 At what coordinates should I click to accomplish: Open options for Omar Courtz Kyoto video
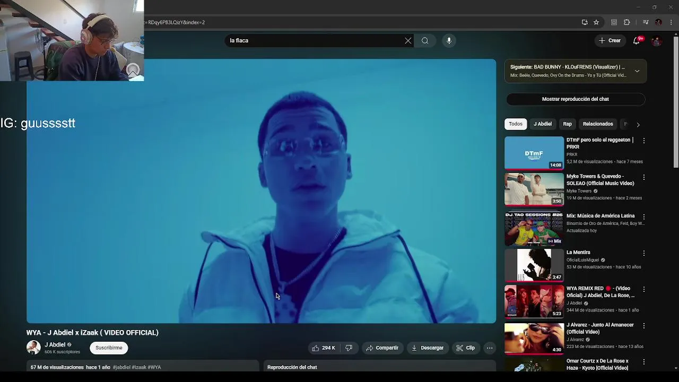pos(643,362)
